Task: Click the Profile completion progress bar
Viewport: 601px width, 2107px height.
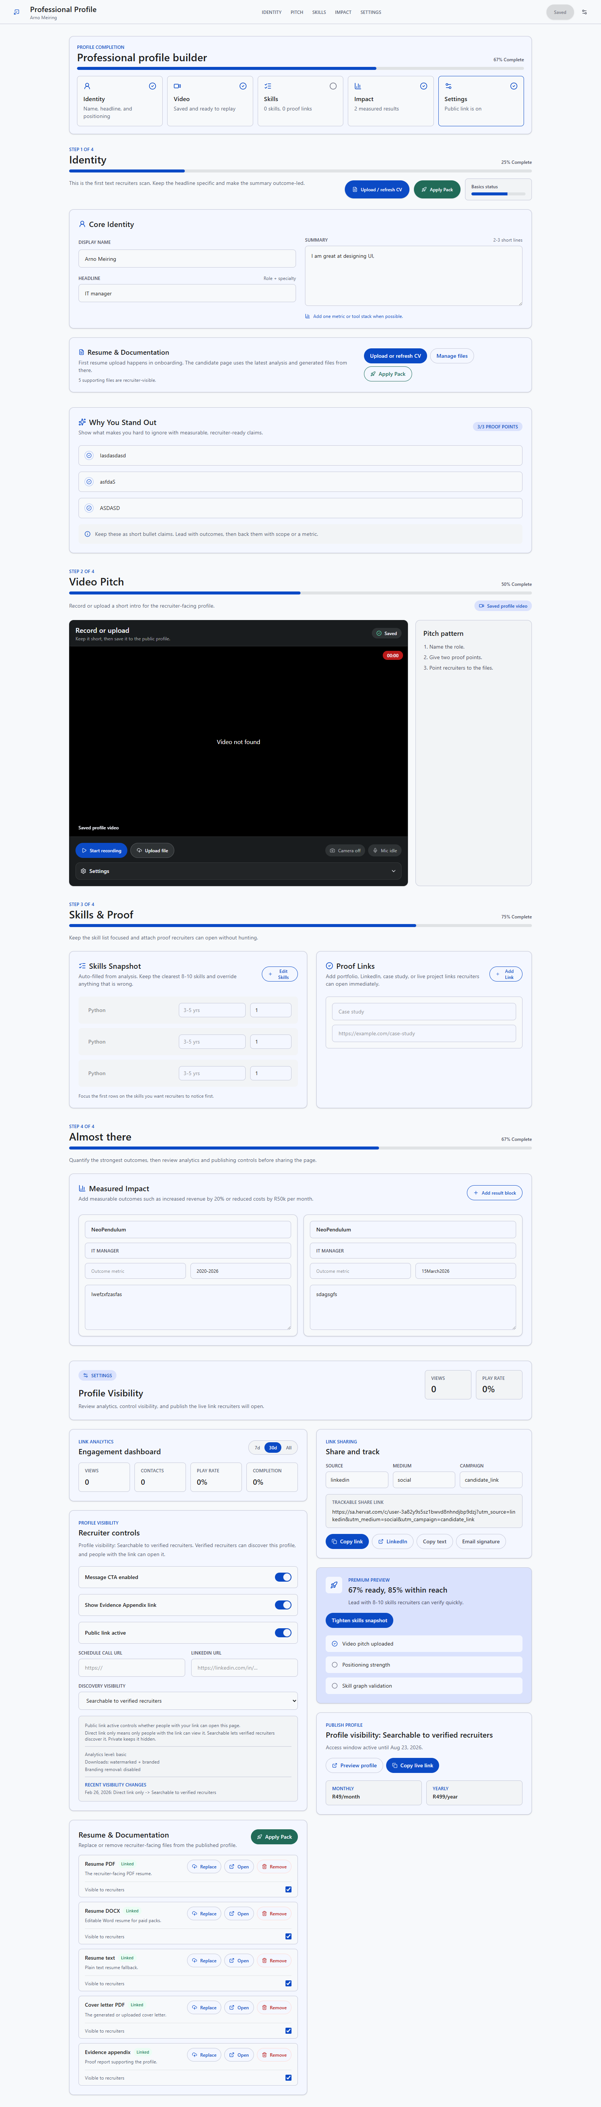Action: pyautogui.click(x=300, y=68)
